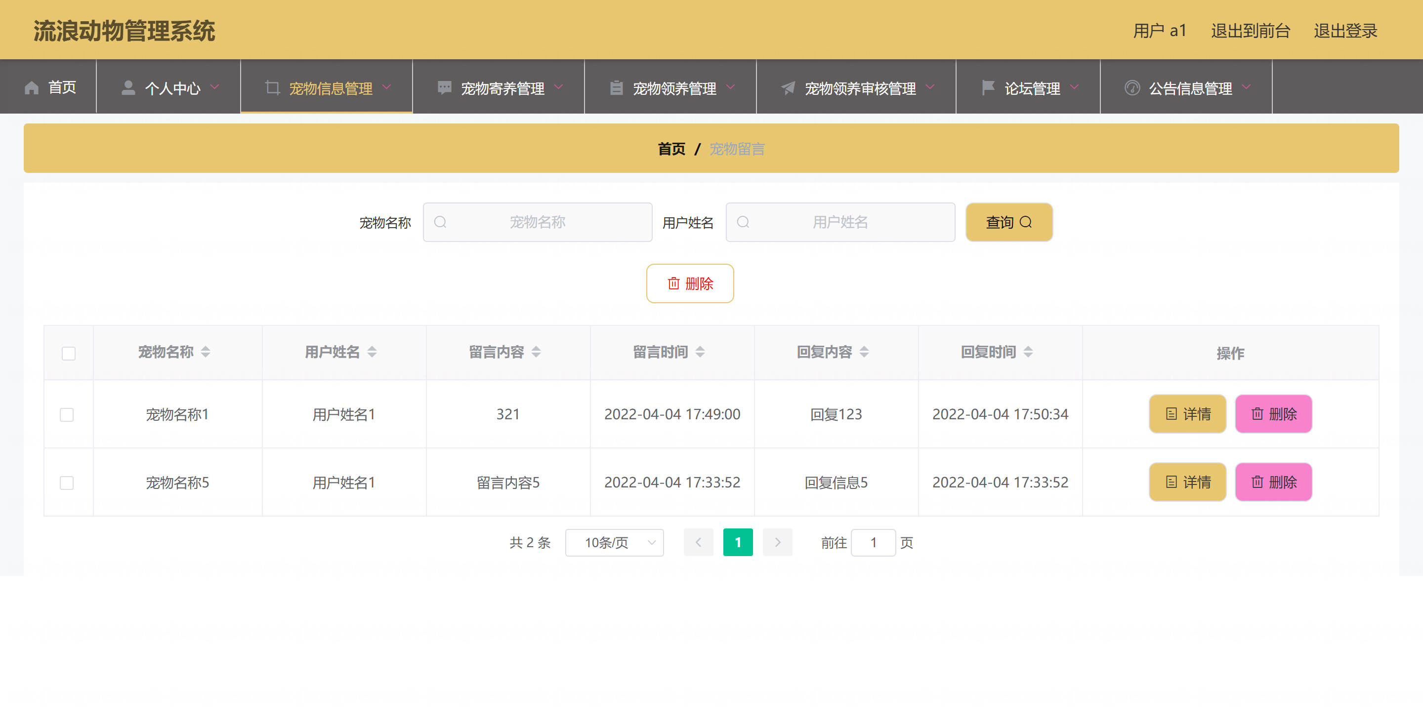Click the 前往 page number input

pos(873,542)
